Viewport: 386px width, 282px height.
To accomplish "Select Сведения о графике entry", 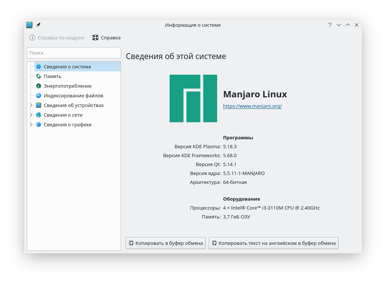I will 78,124.
